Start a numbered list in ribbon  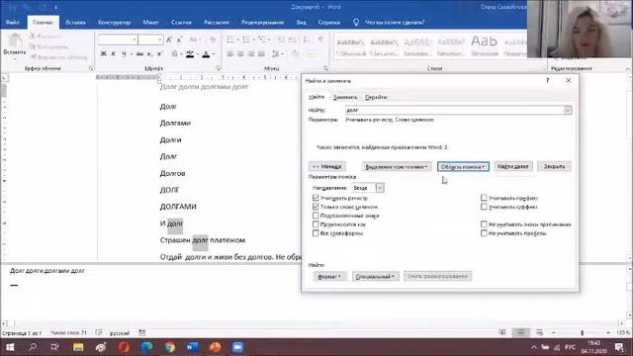(246, 40)
